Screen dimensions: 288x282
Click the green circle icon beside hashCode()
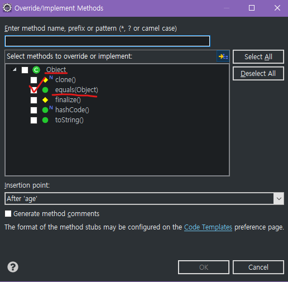tap(45, 110)
